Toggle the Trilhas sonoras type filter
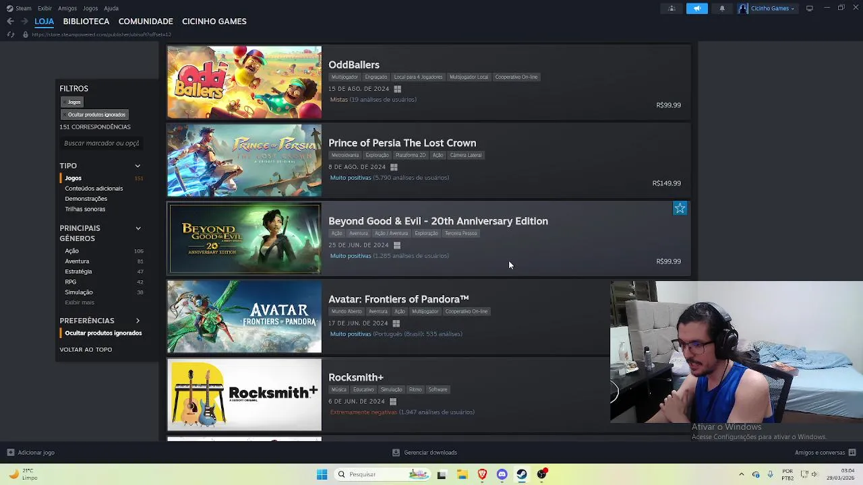The width and height of the screenshot is (863, 485). pos(85,209)
